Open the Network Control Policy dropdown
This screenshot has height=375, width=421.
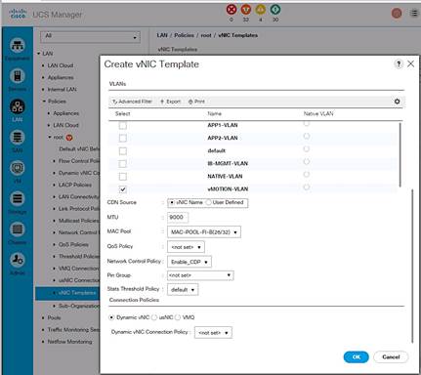[x=189, y=262]
